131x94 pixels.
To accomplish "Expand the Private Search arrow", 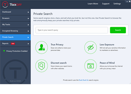I will pos(28,37).
